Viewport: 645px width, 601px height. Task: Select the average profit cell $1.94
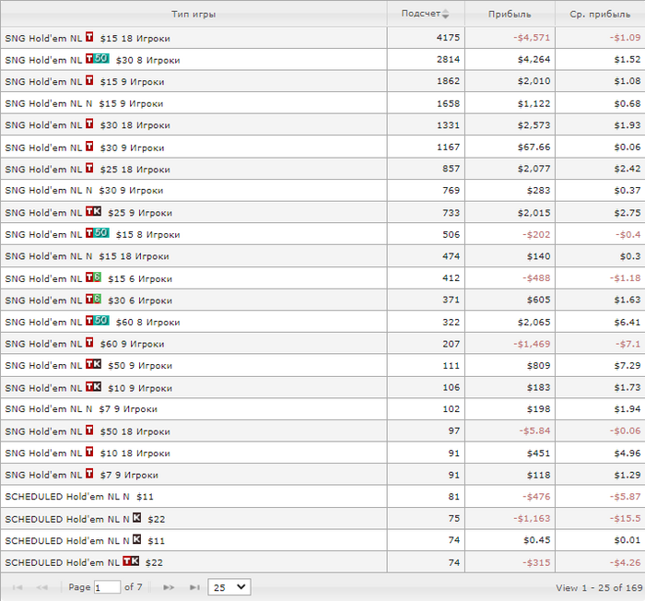[x=600, y=409]
